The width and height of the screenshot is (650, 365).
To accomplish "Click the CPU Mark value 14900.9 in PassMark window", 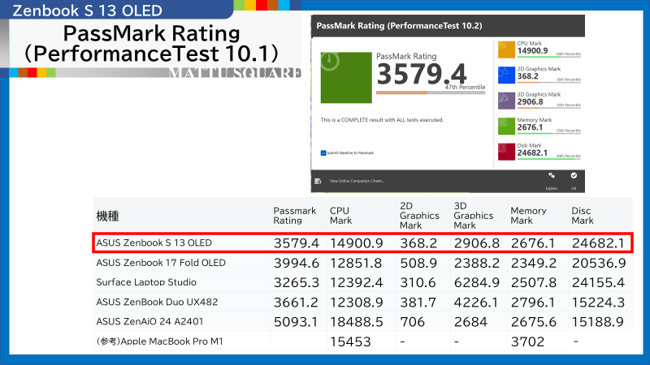I will [x=533, y=51].
